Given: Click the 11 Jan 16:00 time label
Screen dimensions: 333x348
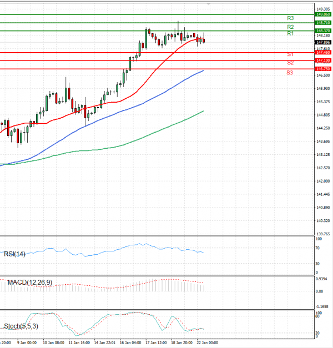Looking at the screenshot, I should pyautogui.click(x=79, y=343).
